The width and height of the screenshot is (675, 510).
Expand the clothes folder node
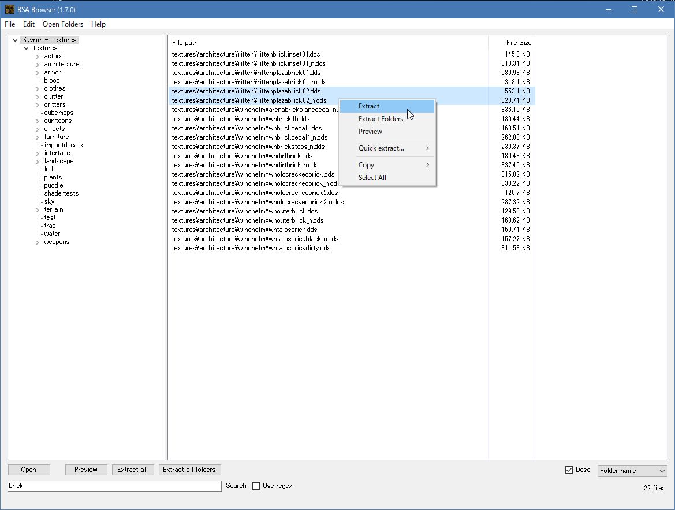click(x=38, y=89)
